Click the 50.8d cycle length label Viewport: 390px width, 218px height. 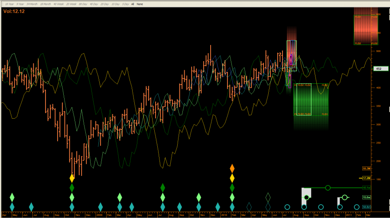point(366,207)
